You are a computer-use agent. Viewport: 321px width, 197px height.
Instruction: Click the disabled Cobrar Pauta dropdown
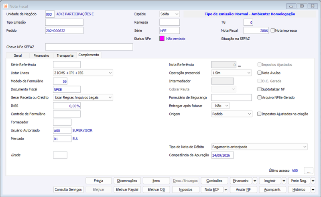pos(223,89)
